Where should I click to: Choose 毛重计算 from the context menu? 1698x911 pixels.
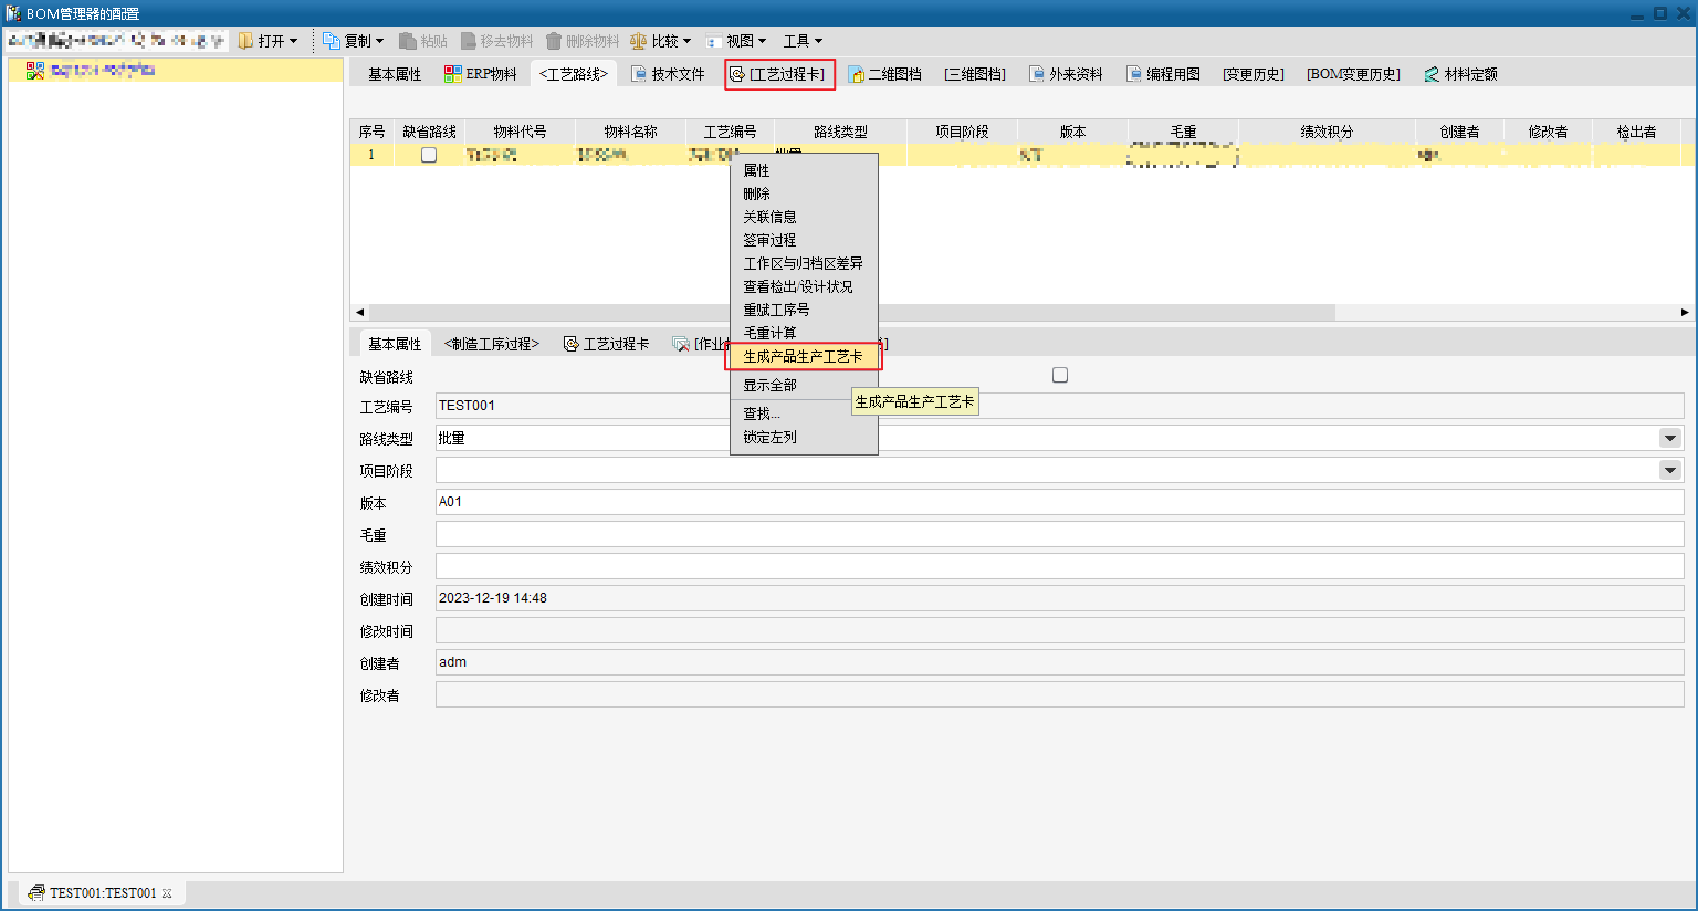(769, 333)
